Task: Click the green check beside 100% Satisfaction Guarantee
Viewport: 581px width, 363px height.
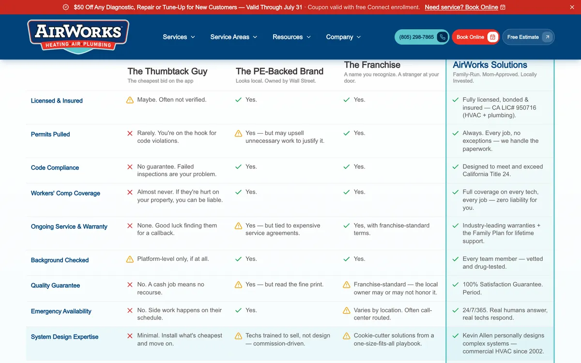Action: click(455, 285)
